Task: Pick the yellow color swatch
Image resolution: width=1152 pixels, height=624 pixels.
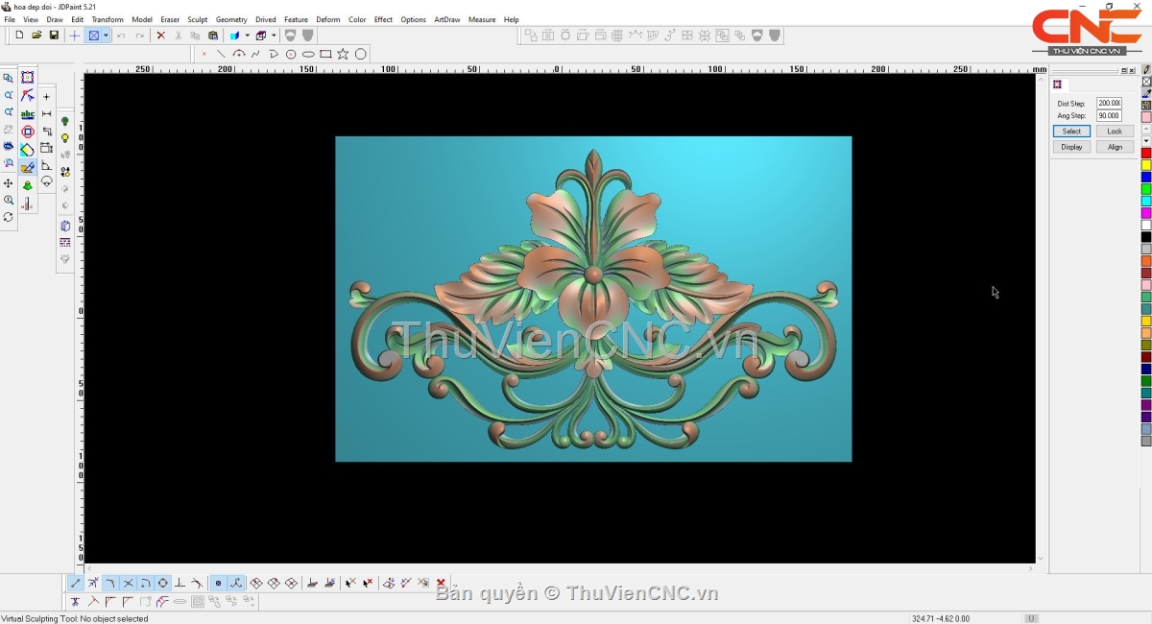Action: coord(1146,165)
